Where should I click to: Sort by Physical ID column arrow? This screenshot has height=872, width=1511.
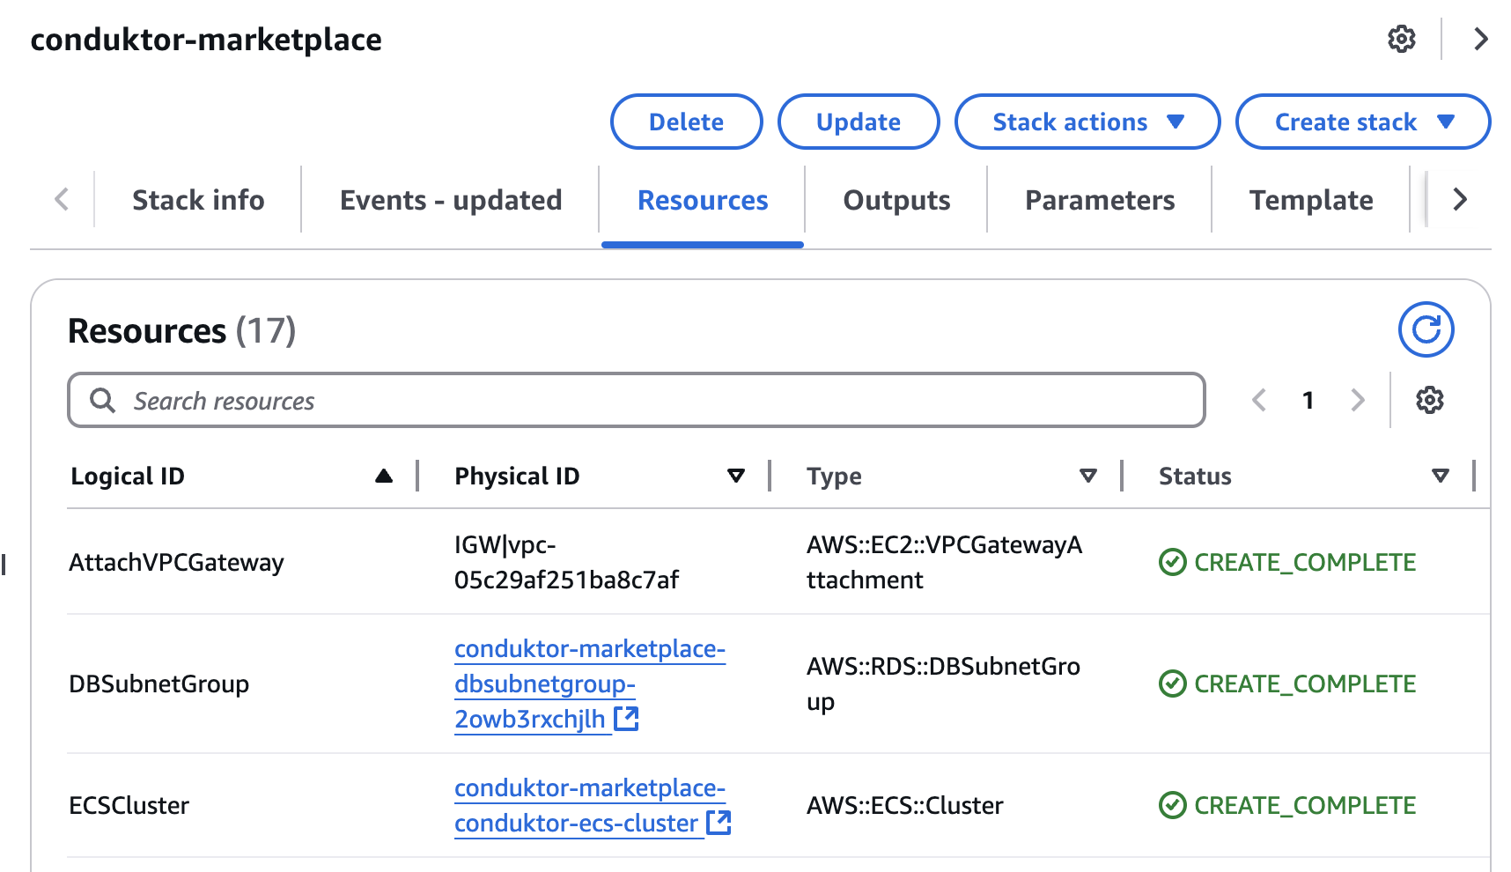[735, 476]
